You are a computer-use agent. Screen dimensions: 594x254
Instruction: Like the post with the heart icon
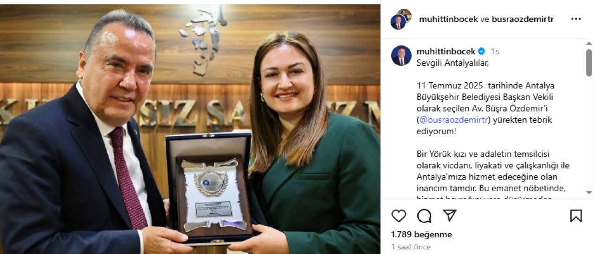(x=399, y=216)
